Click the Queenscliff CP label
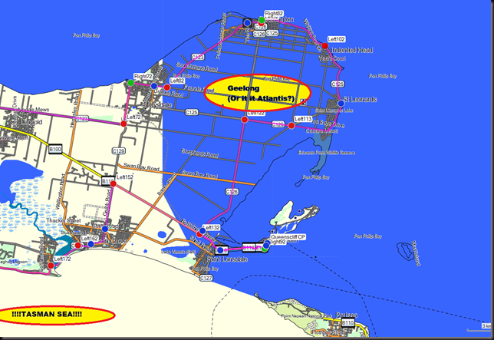The height and width of the screenshot is (340, 494). tap(288, 237)
